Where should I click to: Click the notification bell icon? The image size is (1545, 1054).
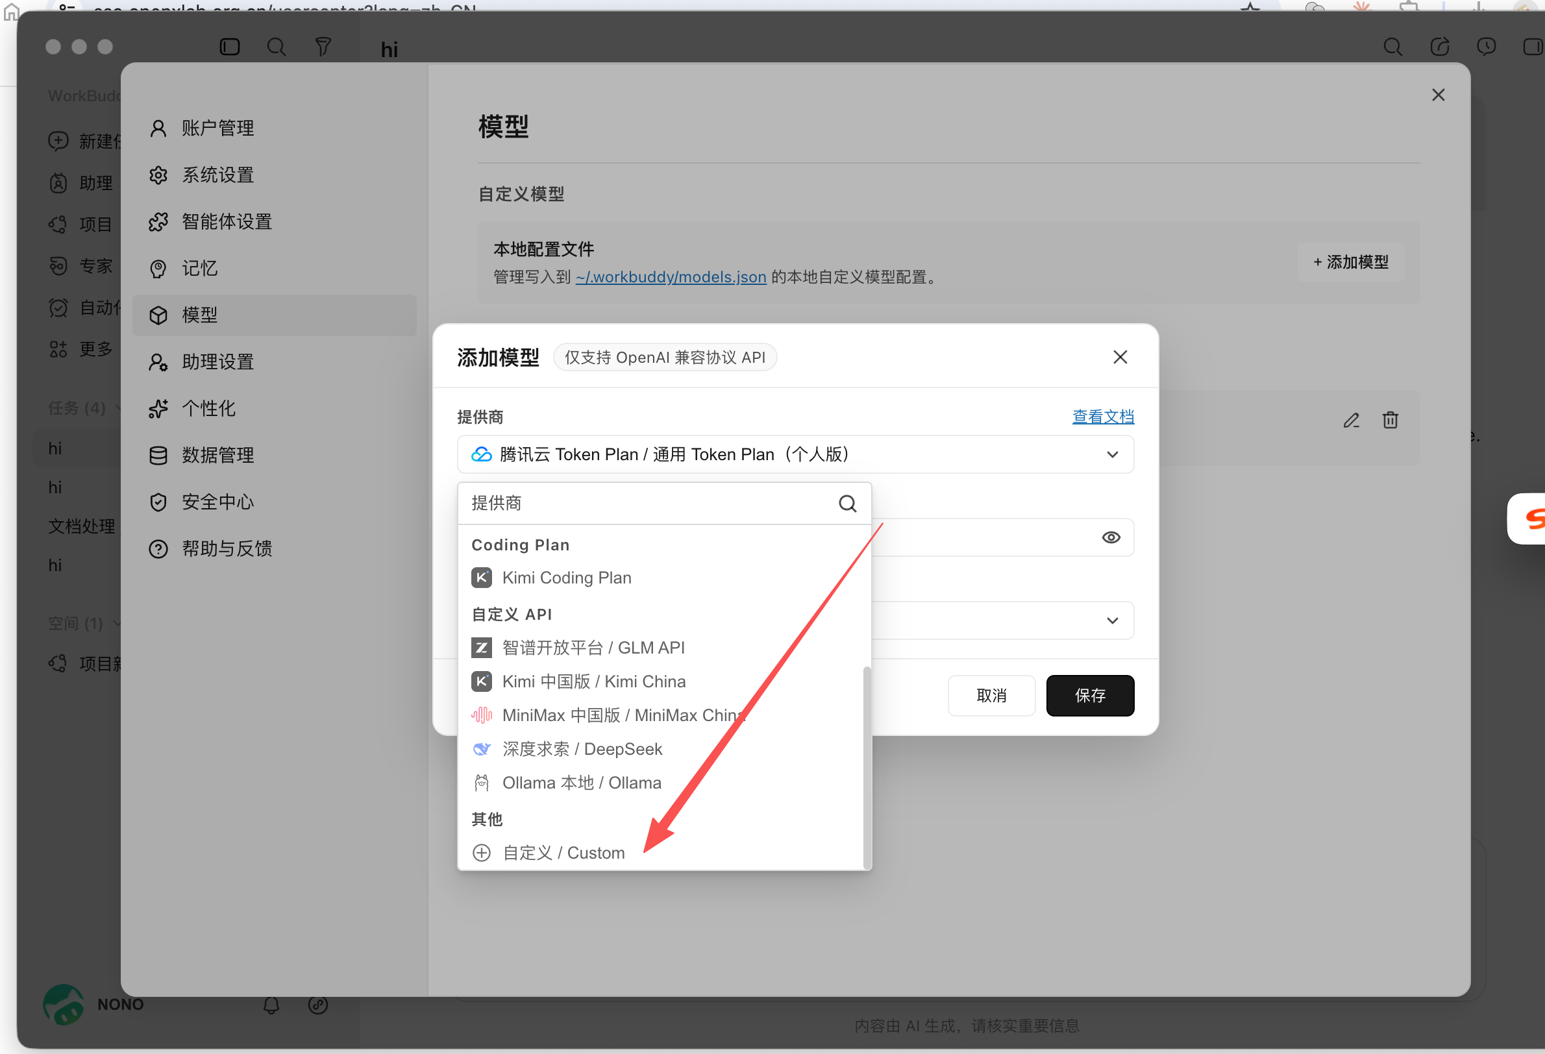click(x=271, y=1005)
